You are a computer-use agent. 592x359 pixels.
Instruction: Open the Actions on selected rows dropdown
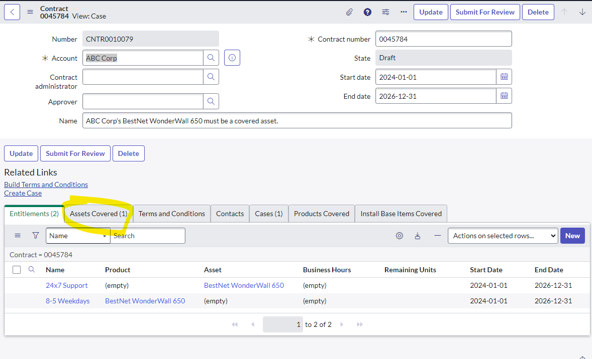click(503, 235)
